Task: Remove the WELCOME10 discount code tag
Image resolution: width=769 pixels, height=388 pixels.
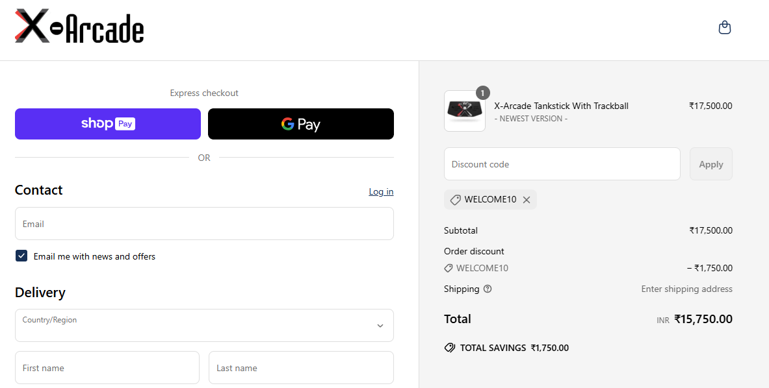Action: pos(527,200)
